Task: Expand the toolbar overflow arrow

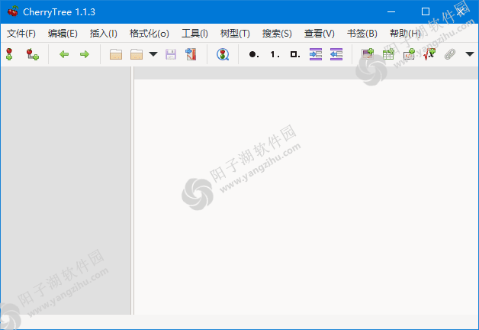Action: [470, 54]
